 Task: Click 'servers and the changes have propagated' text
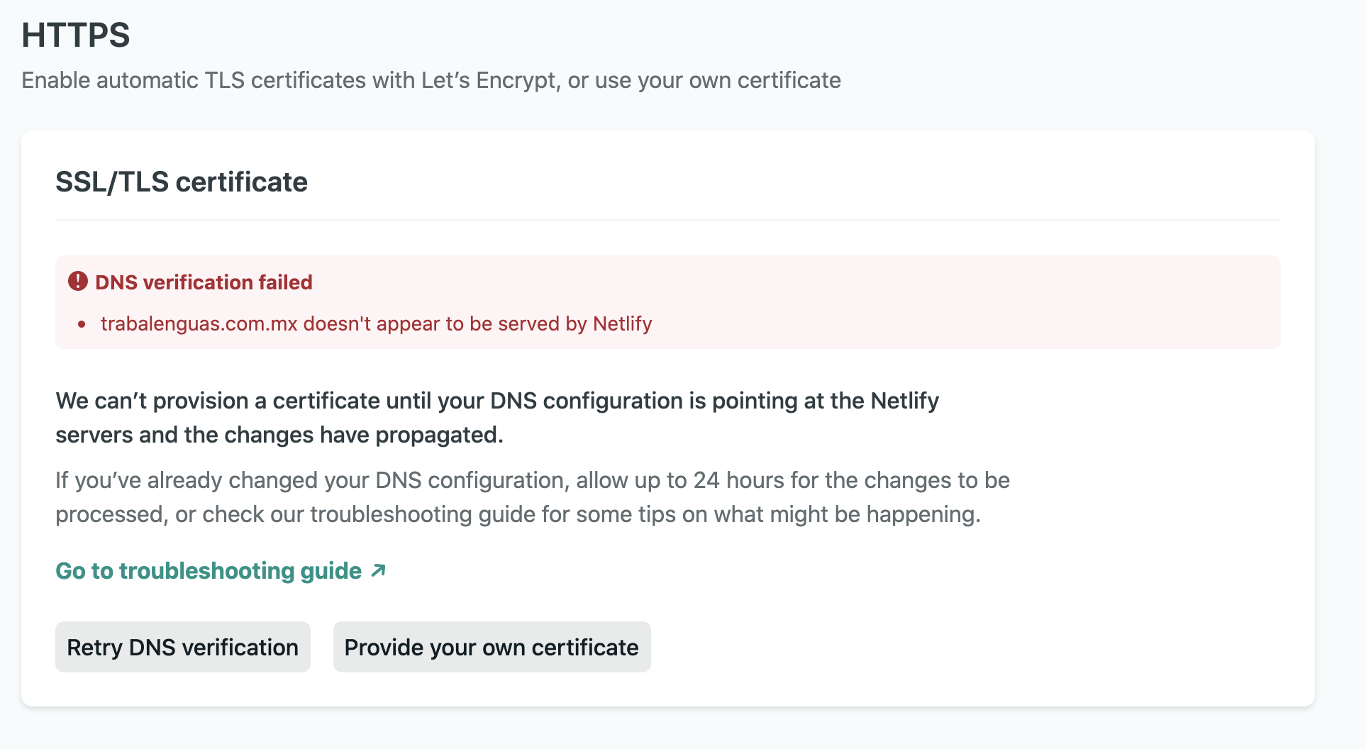point(279,435)
